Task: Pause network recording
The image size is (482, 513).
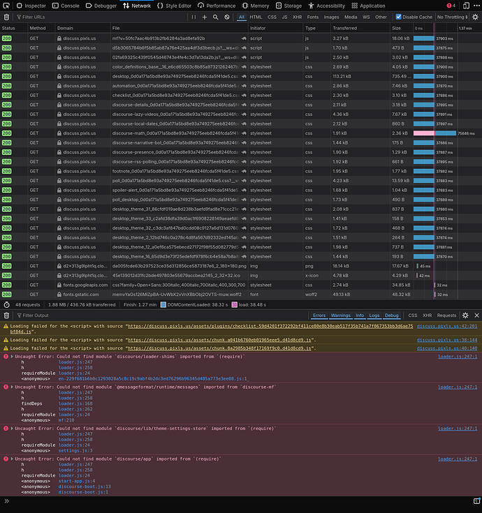Action: click(x=194, y=17)
